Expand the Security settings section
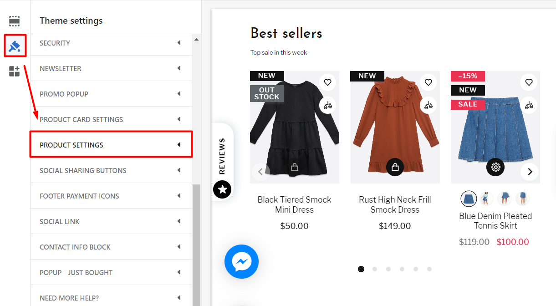This screenshot has width=556, height=306. pos(111,43)
